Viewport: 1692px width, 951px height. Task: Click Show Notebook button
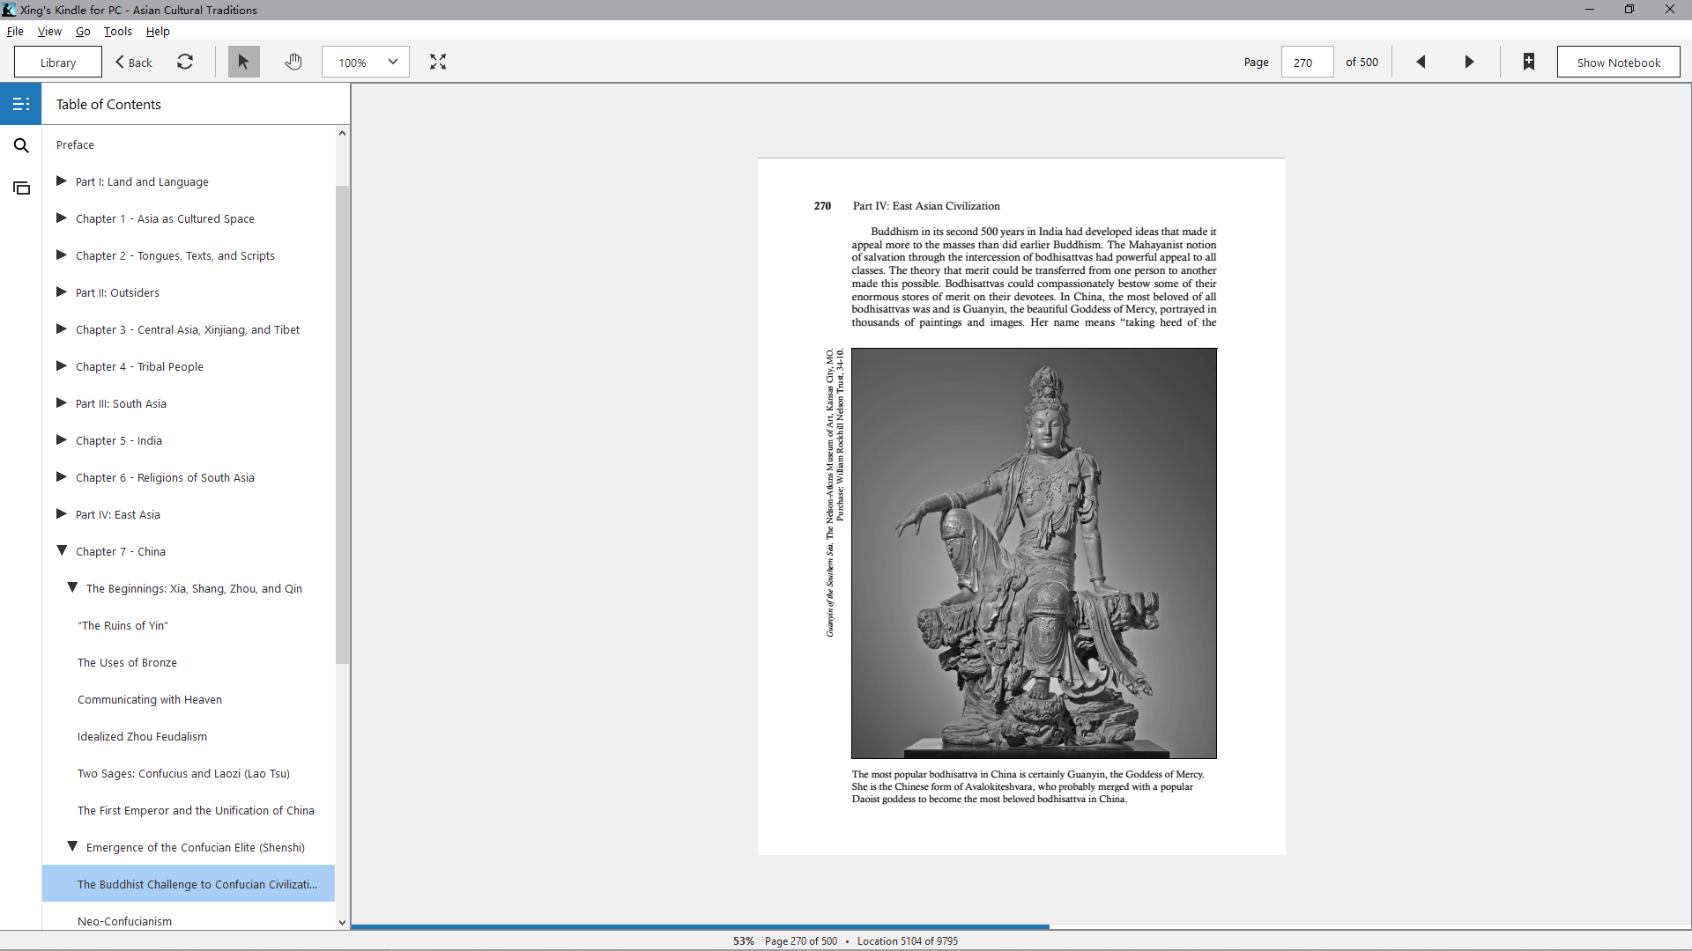point(1619,63)
